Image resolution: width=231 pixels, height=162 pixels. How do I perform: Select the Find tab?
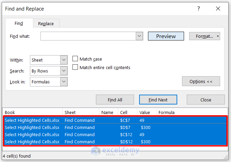[19, 23]
